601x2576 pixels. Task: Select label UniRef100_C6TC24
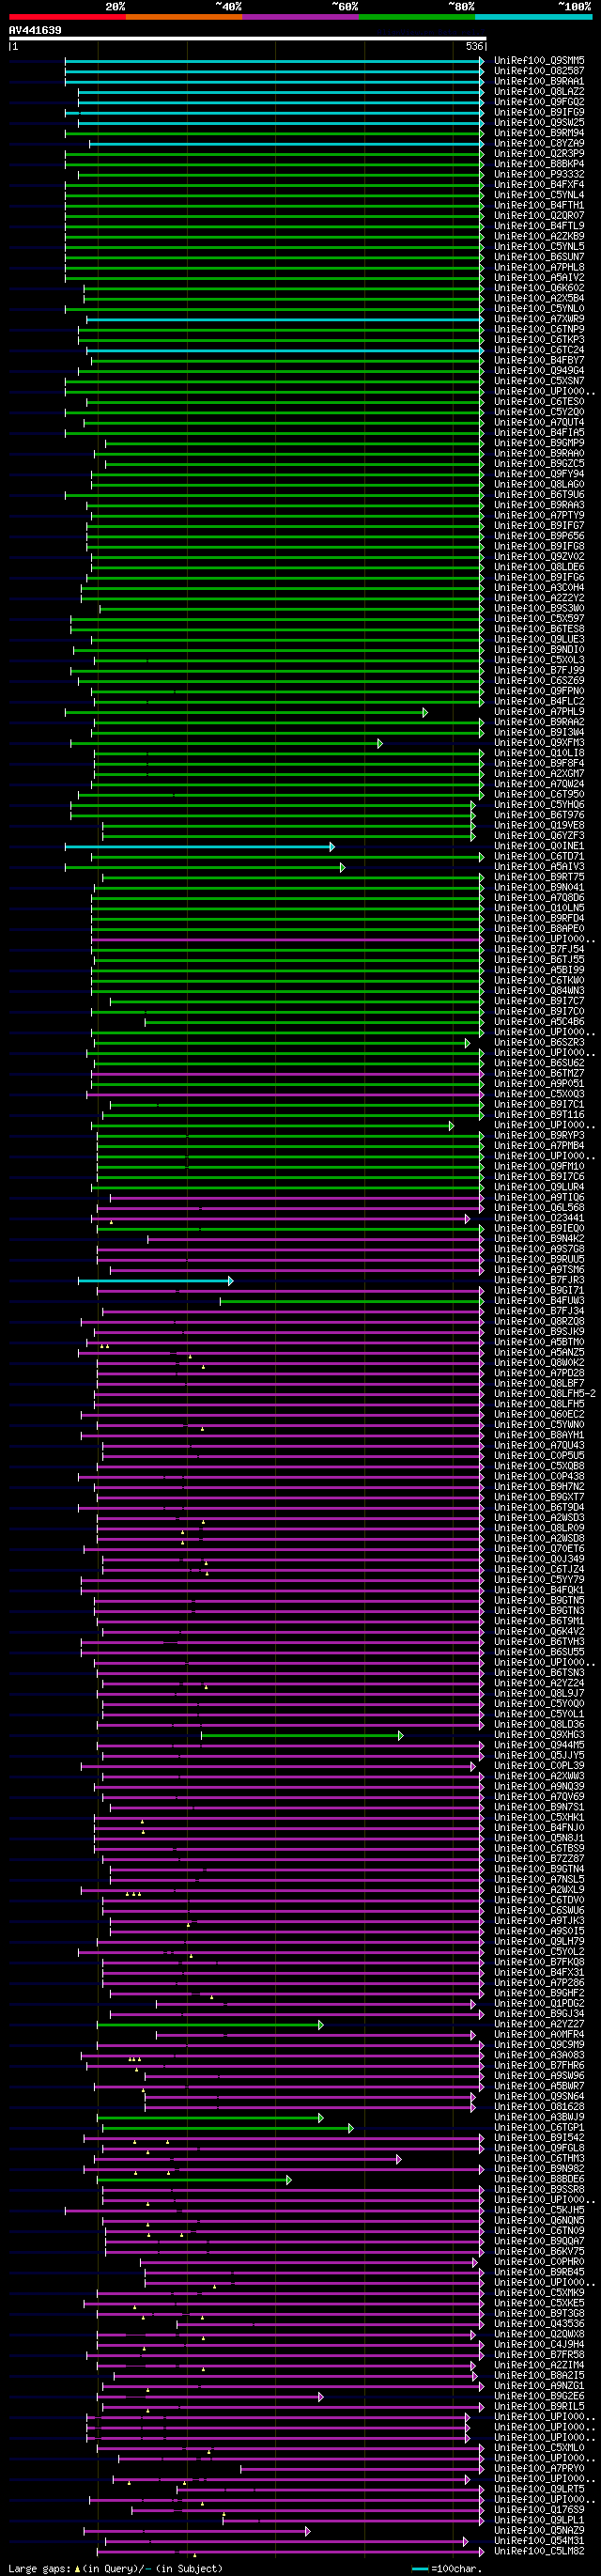click(x=539, y=350)
